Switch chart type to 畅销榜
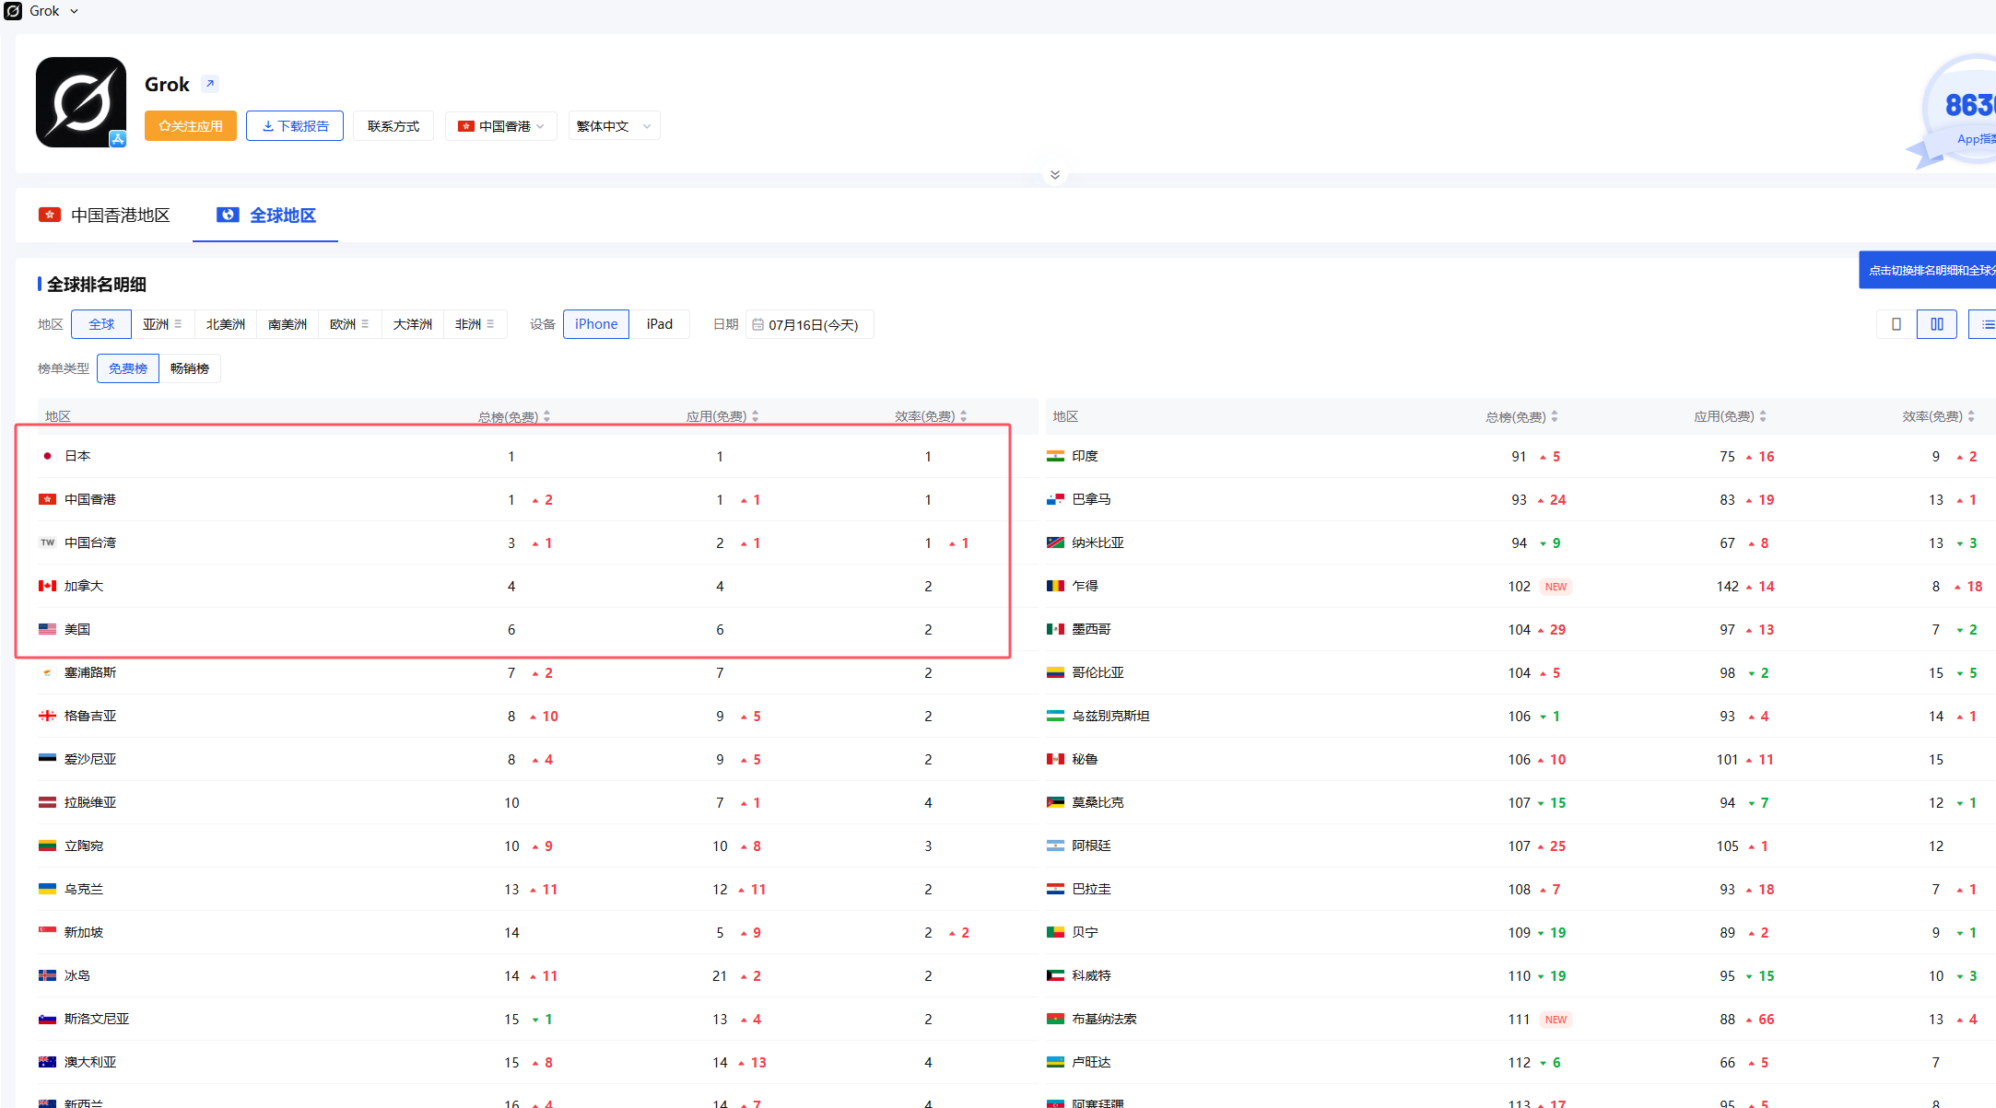The height and width of the screenshot is (1108, 1996). click(x=190, y=368)
